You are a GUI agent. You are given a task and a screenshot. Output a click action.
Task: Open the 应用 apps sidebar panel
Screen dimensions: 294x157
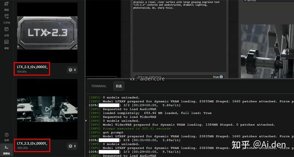click(x=7, y=31)
